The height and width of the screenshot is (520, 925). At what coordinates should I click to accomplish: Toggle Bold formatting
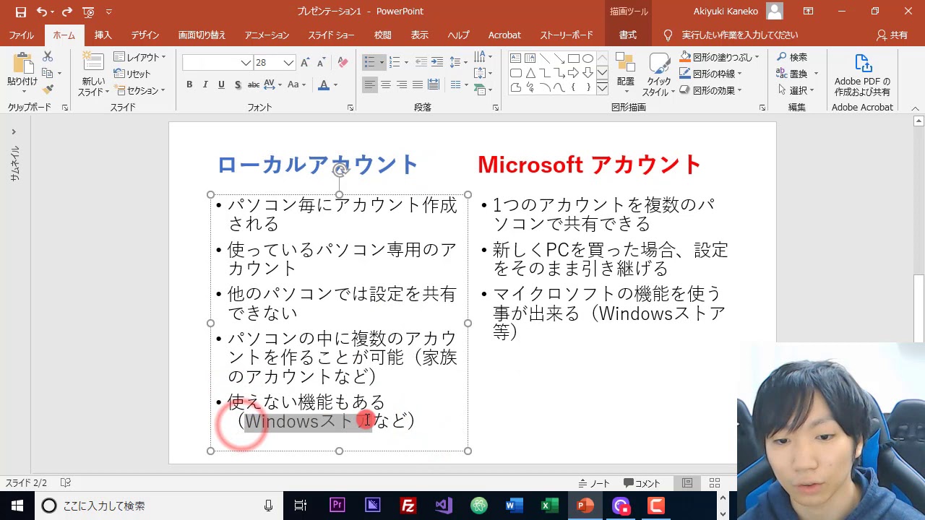pos(189,84)
